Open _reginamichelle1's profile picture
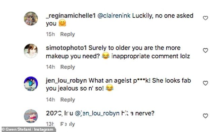This screenshot has height=132, width=213. click(x=31, y=18)
